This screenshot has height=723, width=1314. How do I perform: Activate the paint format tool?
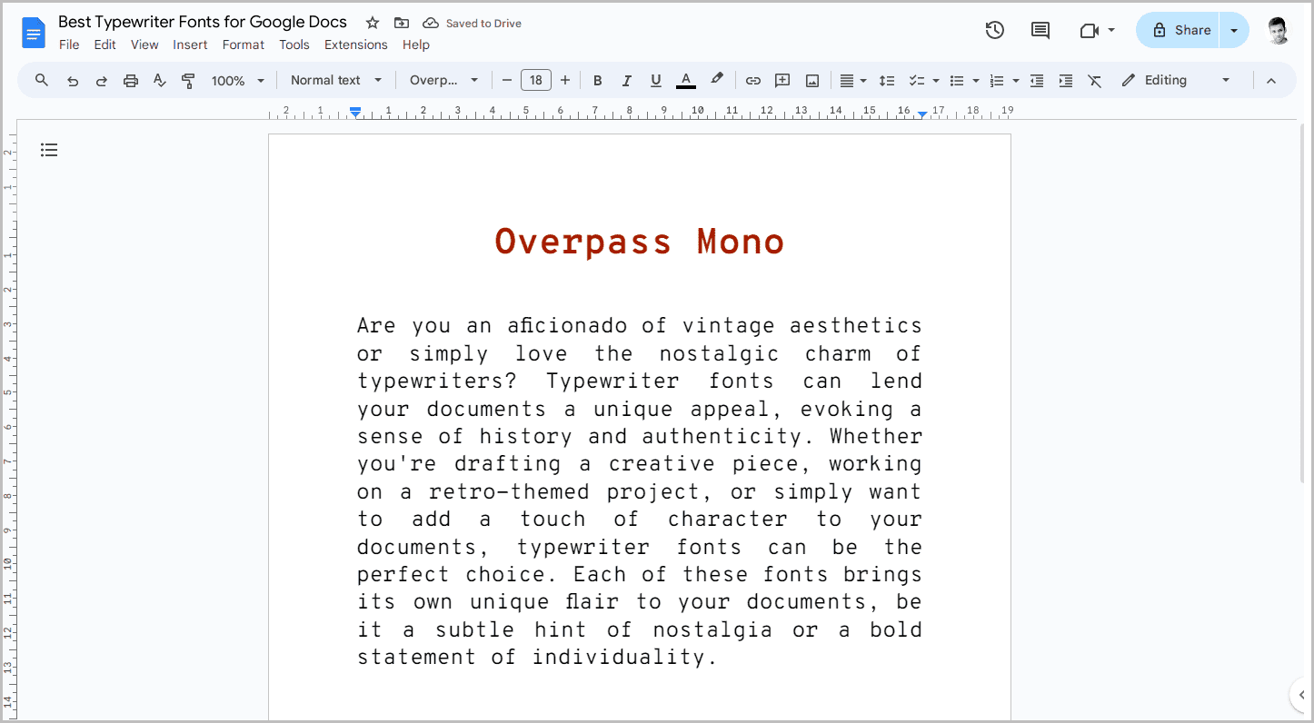(x=188, y=81)
